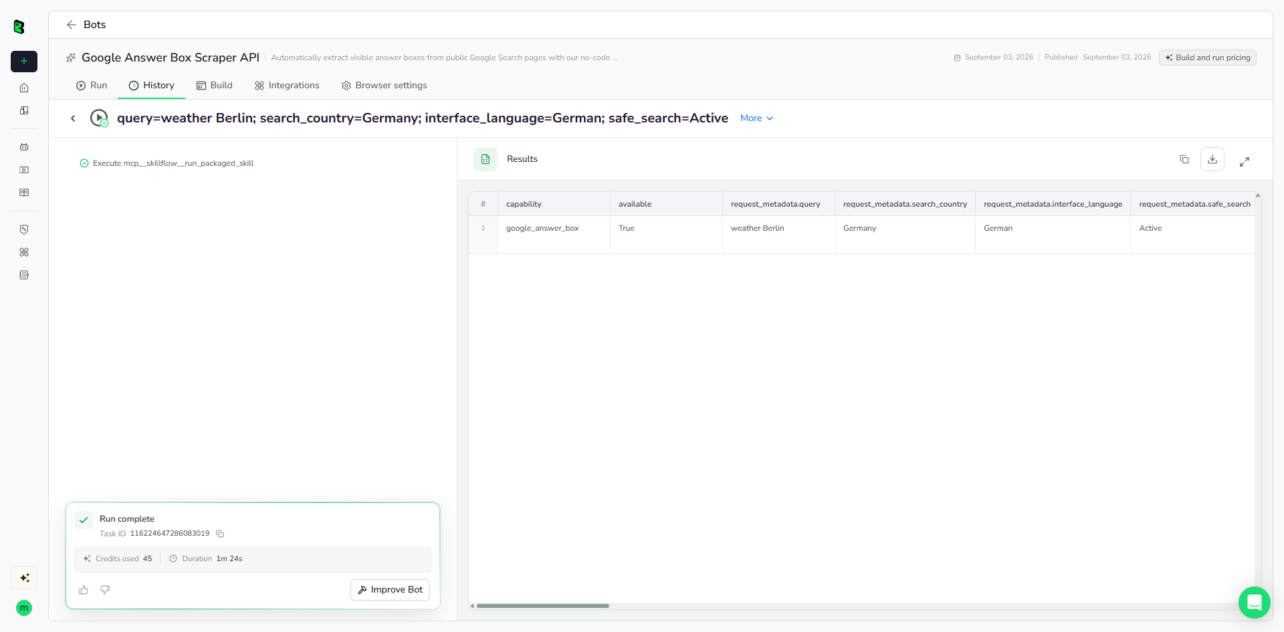Click the Published September 03, 2026 label
The height and width of the screenshot is (632, 1284).
(1098, 58)
